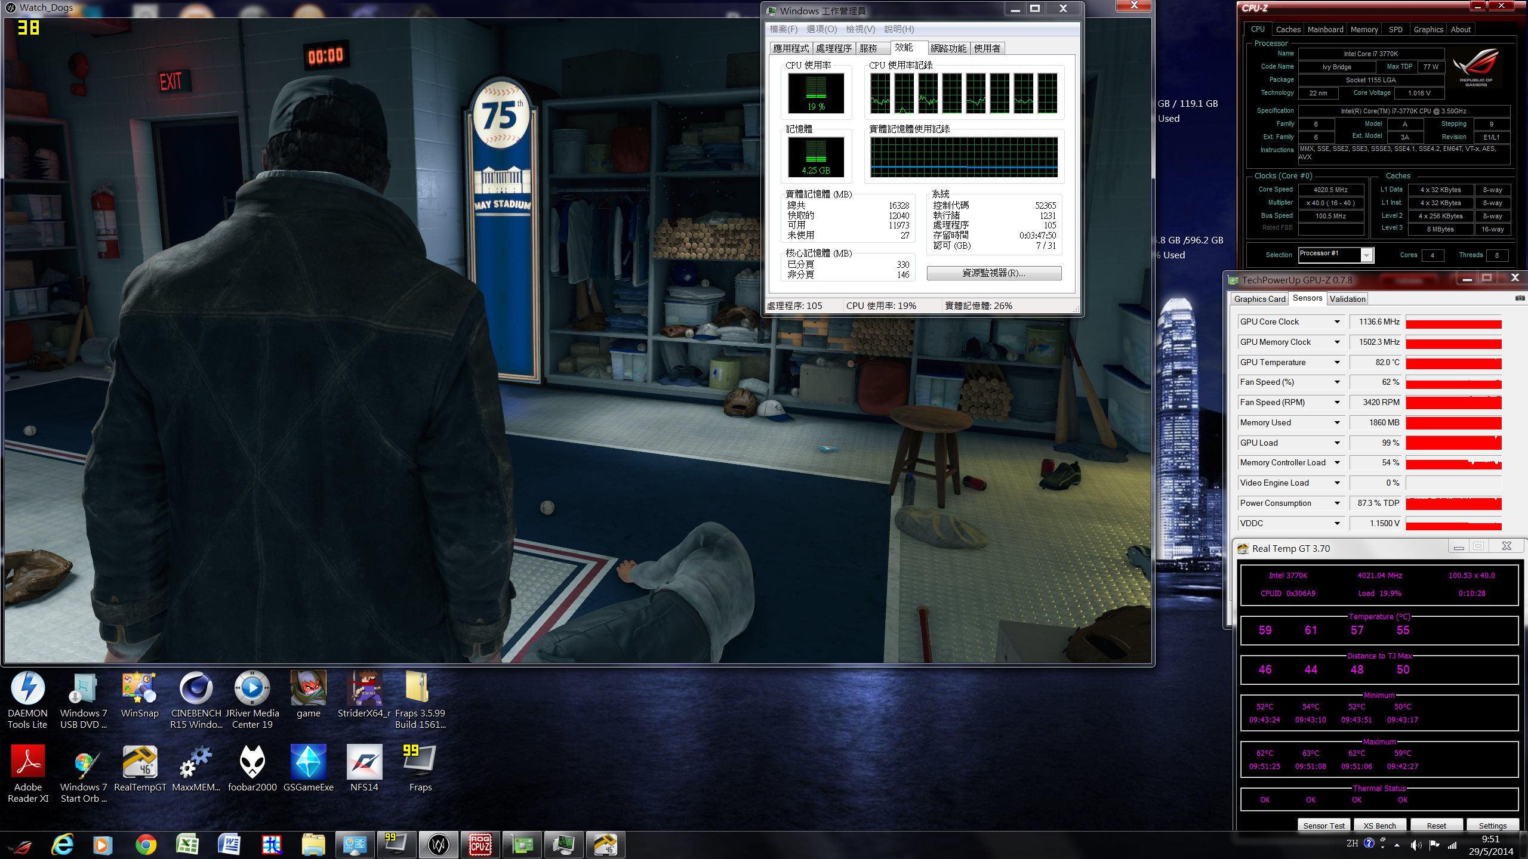Click GPU-Z screenshot camera icon
The width and height of the screenshot is (1528, 859).
(1520, 298)
